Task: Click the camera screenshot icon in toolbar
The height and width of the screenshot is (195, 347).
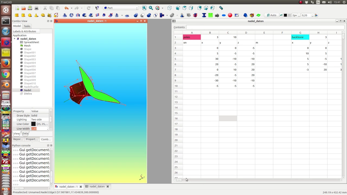Action: click(x=217, y=15)
